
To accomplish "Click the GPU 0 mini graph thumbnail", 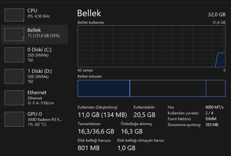I will [x=14, y=119].
